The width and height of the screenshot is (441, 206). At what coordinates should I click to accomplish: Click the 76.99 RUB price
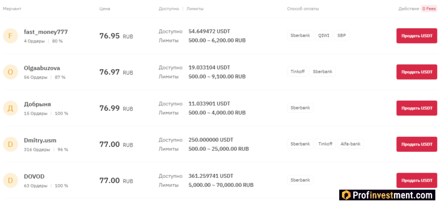pos(116,108)
